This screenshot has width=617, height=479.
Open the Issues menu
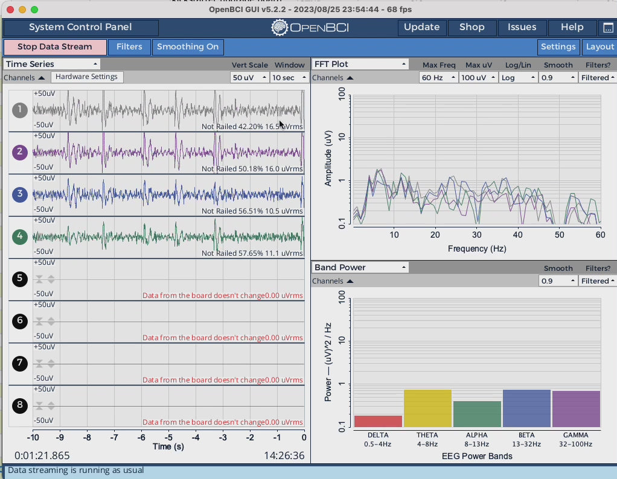(x=522, y=28)
